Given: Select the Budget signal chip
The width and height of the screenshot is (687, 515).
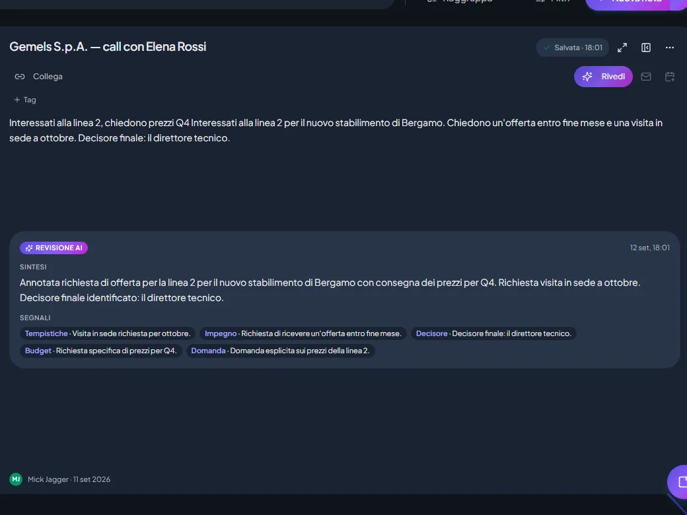Looking at the screenshot, I should point(101,351).
